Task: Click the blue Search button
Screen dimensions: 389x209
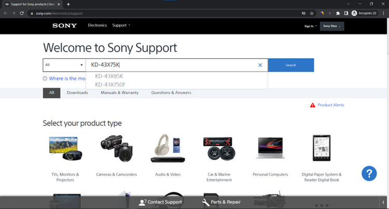Action: pyautogui.click(x=291, y=65)
